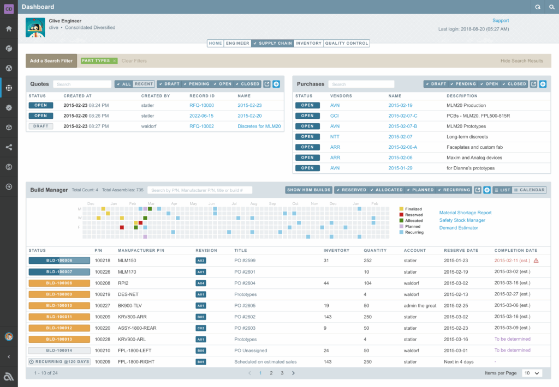Click the magnifier search icon in header

pyautogui.click(x=551, y=7)
